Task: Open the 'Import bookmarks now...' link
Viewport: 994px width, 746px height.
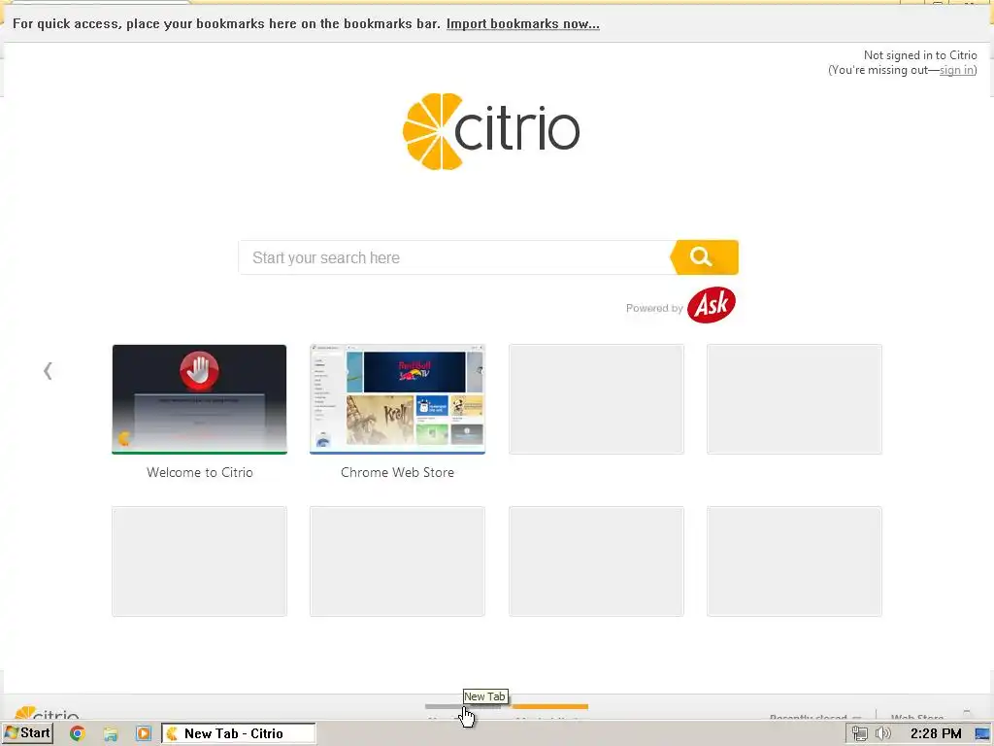Action: [522, 24]
